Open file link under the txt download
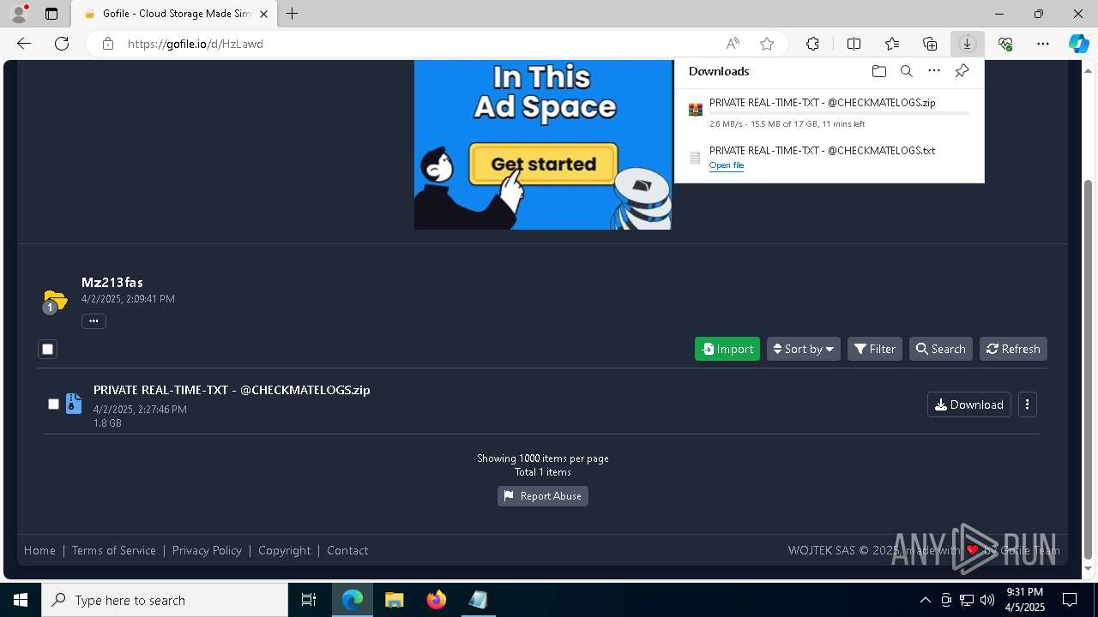This screenshot has width=1098, height=617. (x=727, y=165)
